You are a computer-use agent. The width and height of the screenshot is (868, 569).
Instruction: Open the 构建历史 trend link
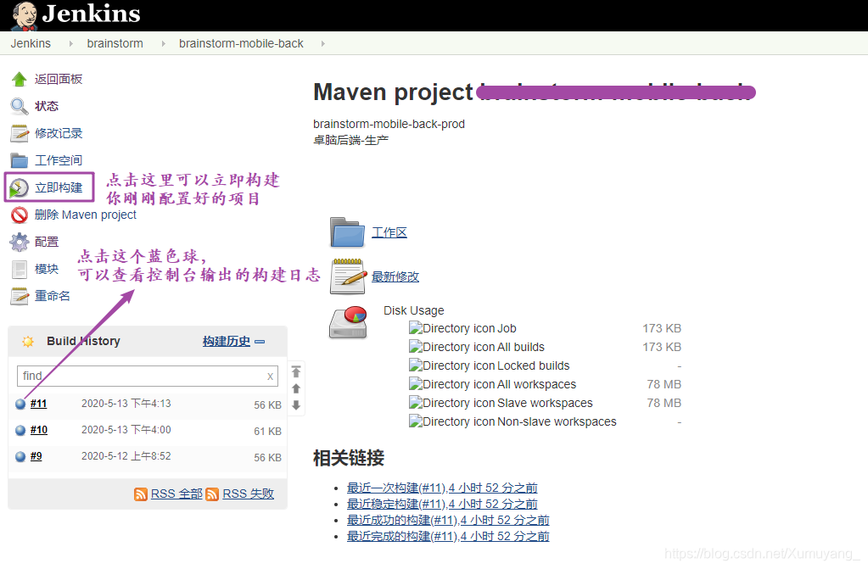227,342
